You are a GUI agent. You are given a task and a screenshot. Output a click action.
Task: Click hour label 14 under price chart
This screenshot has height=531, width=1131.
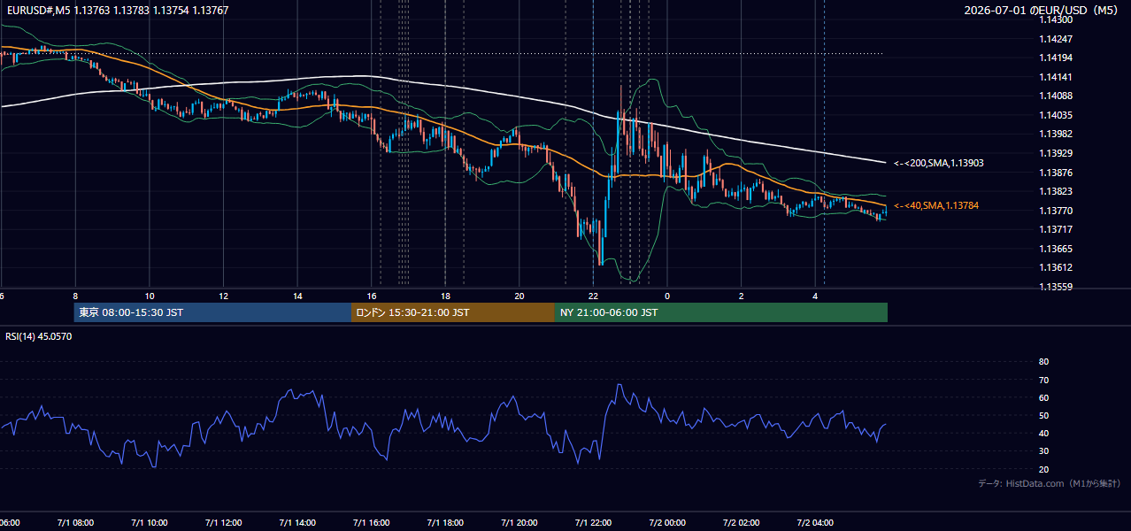pyautogui.click(x=297, y=296)
